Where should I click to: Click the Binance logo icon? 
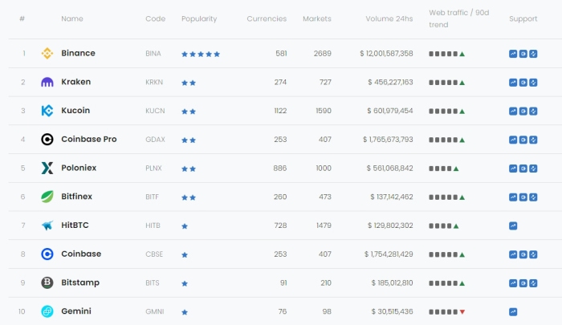coord(47,54)
